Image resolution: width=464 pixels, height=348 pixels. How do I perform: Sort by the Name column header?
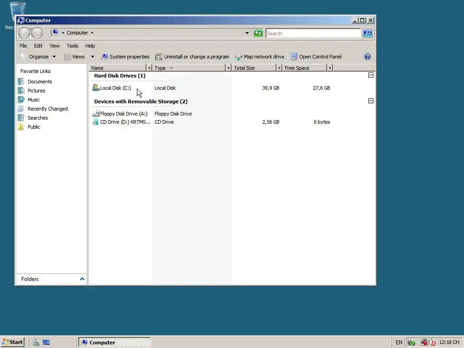118,68
